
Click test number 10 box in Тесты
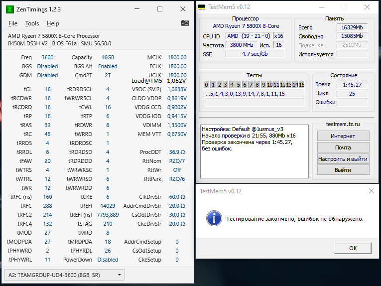tap(270, 85)
